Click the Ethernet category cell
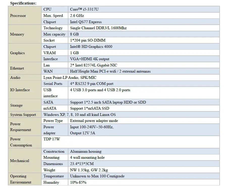 tap(25, 68)
